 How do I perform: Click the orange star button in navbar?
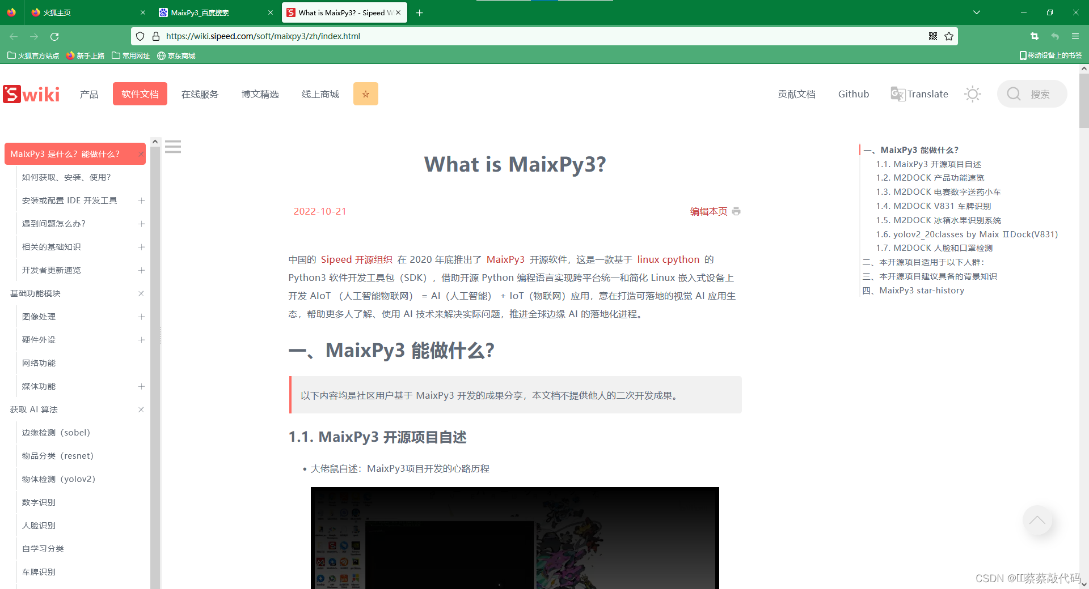click(366, 94)
